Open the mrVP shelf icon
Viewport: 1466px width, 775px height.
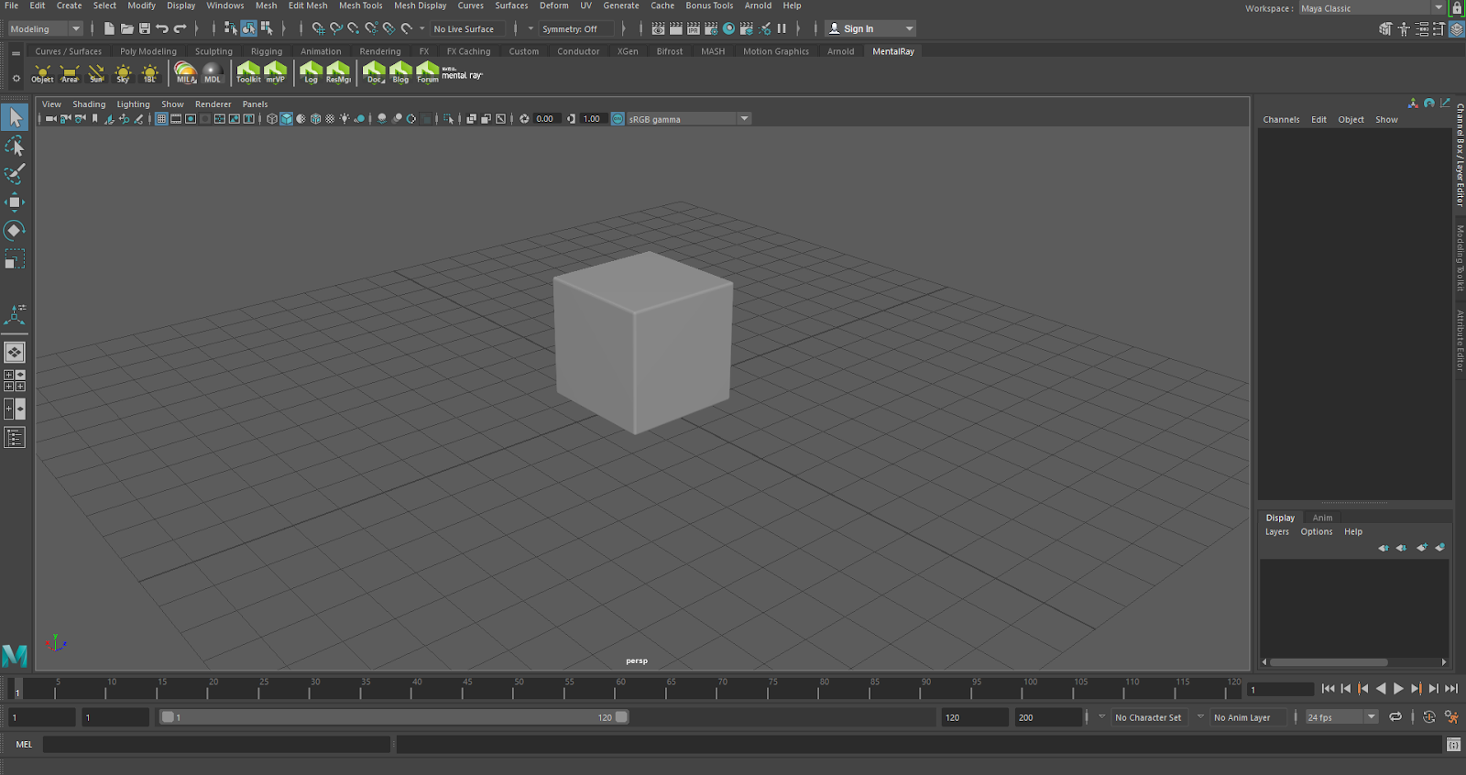276,73
